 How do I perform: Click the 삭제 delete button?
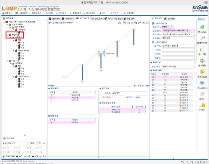click(35, 156)
